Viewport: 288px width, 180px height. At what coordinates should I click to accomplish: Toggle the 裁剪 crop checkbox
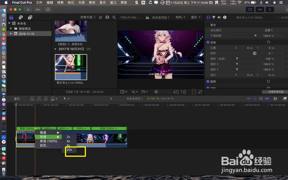[x=208, y=82]
